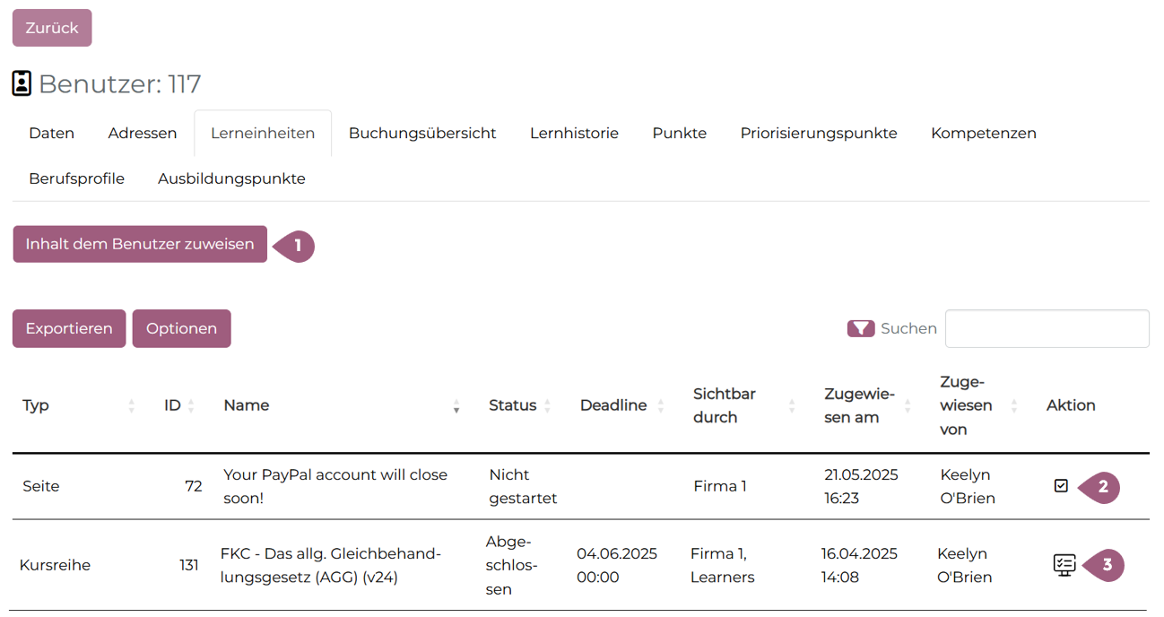This screenshot has width=1164, height=617.
Task: Sort table by Deadline column arrows
Action: 661,405
